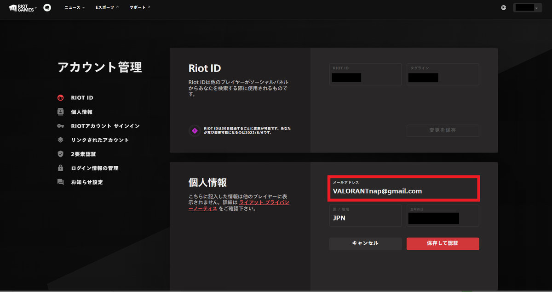Click the 変更を保存 button

coord(443,130)
